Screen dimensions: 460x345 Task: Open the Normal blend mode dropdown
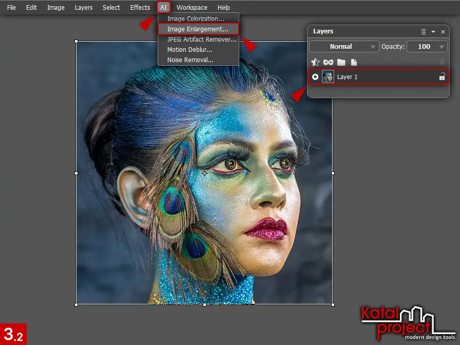[x=344, y=47]
